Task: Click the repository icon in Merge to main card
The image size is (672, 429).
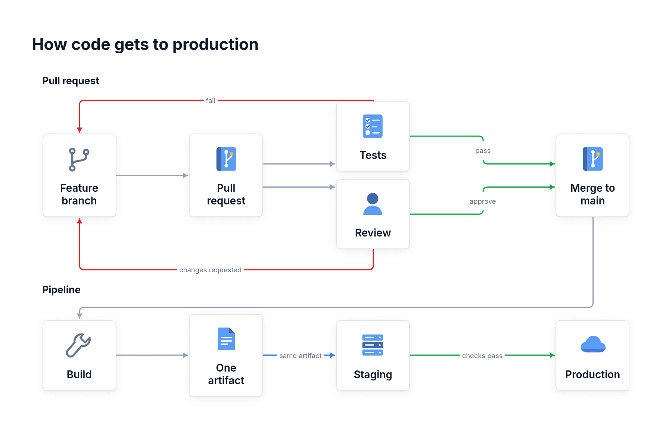Action: tap(593, 159)
